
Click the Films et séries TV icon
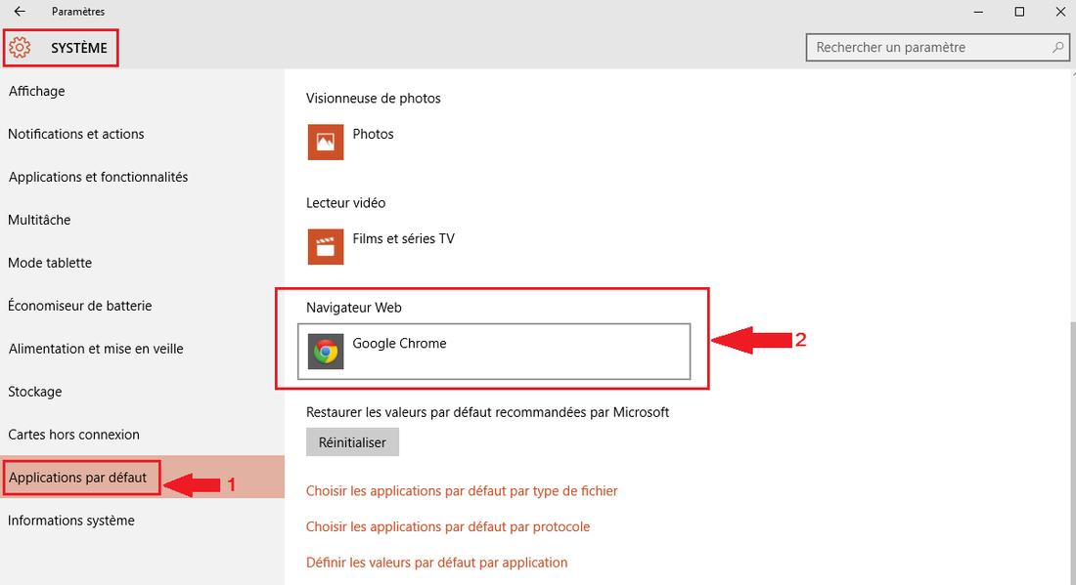(x=326, y=247)
